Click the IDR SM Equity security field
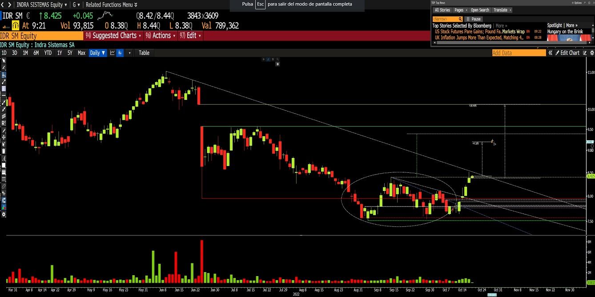Screen dimensions: 595x297 pos(42,36)
